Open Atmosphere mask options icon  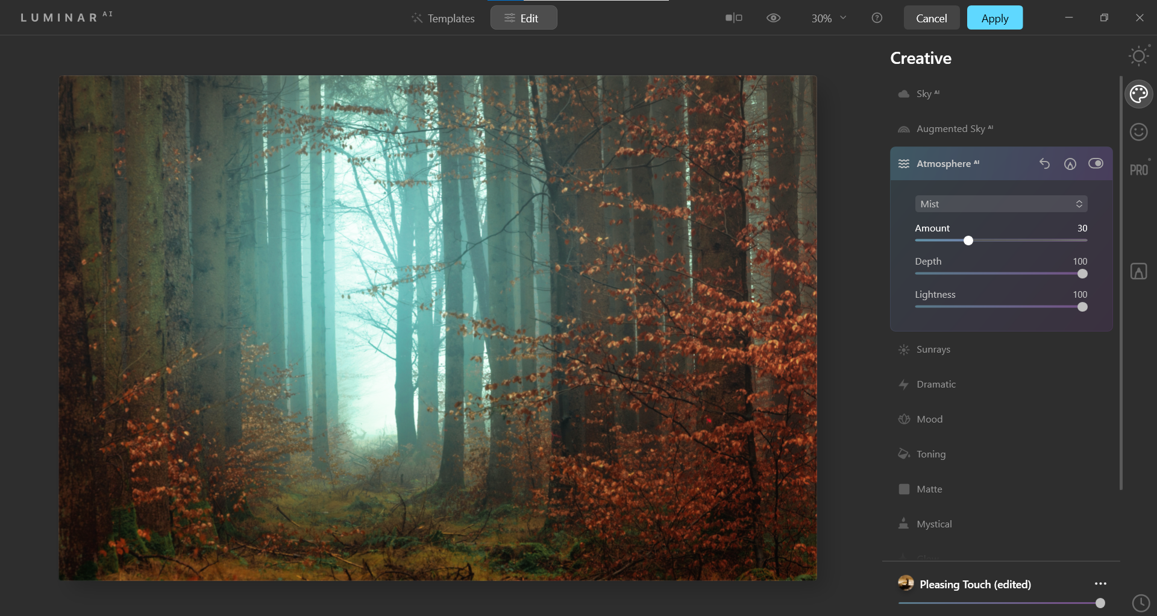tap(1070, 163)
